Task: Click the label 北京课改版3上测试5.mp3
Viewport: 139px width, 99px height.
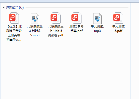Action: point(35,31)
